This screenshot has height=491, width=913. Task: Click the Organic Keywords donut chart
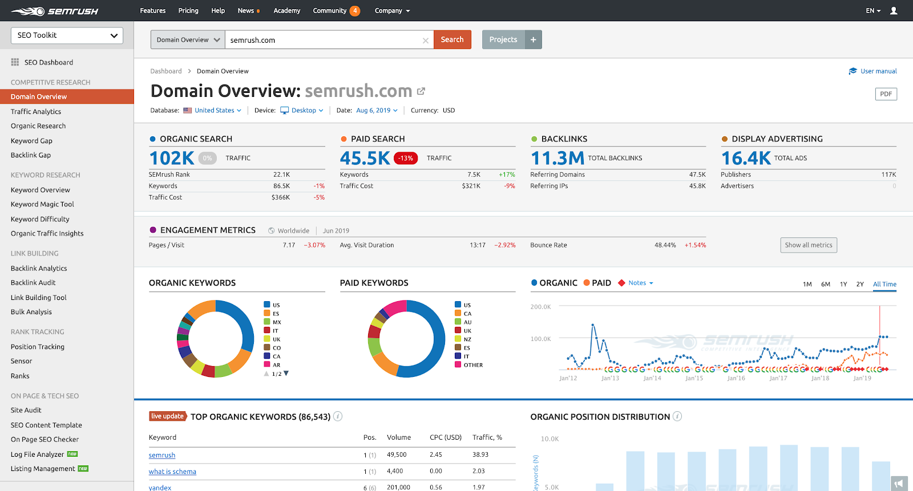[x=215, y=339]
